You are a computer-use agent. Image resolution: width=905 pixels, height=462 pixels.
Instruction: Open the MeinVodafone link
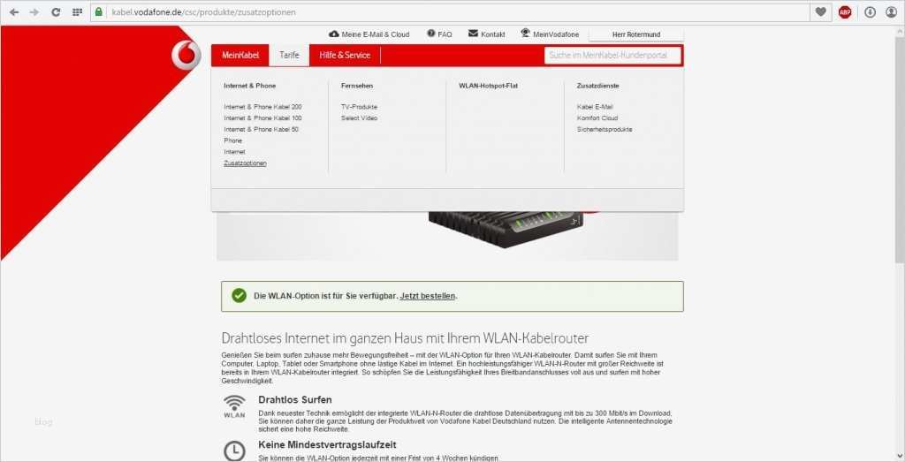click(x=556, y=34)
